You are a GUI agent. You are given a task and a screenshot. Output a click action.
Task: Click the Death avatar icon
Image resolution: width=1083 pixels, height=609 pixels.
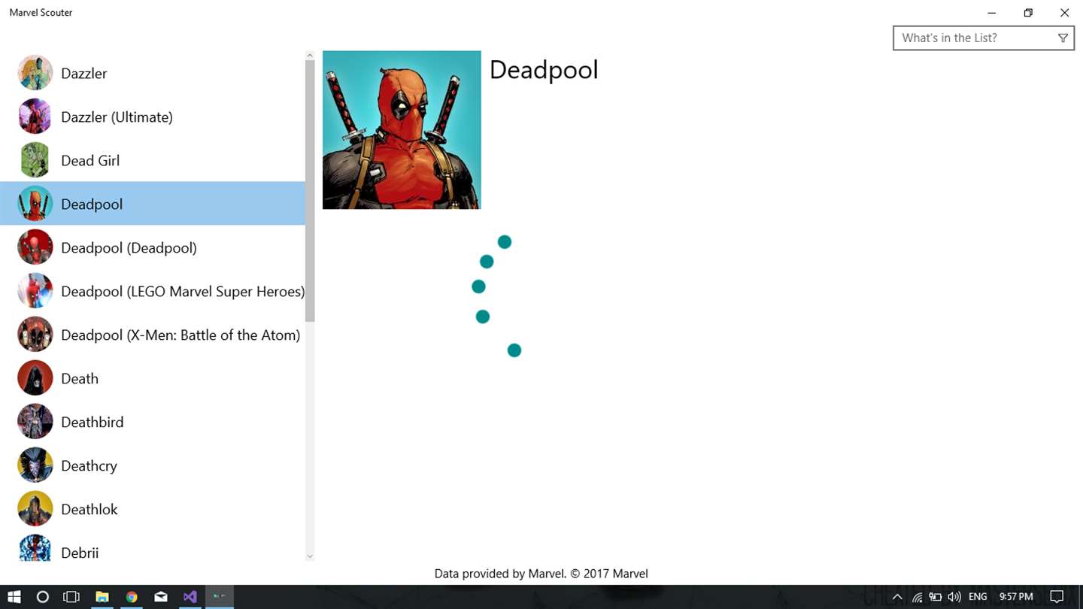point(35,378)
